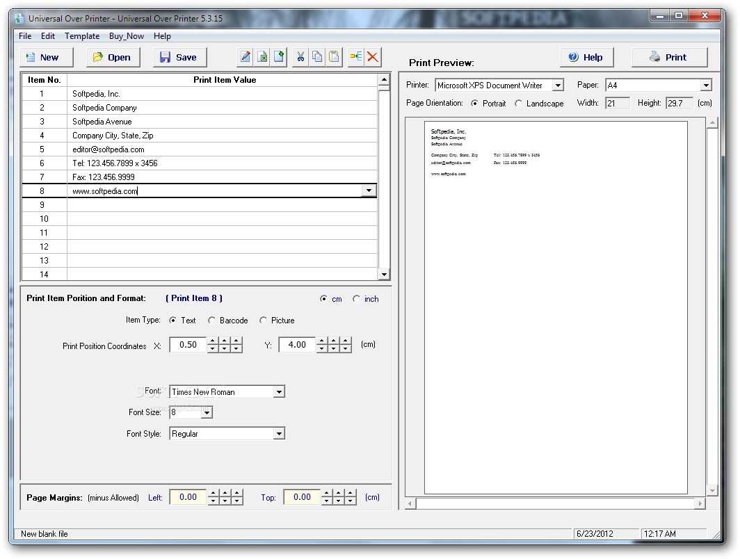Click print preview horizontal scroll left arrow
The image size is (740, 559).
pos(410,504)
